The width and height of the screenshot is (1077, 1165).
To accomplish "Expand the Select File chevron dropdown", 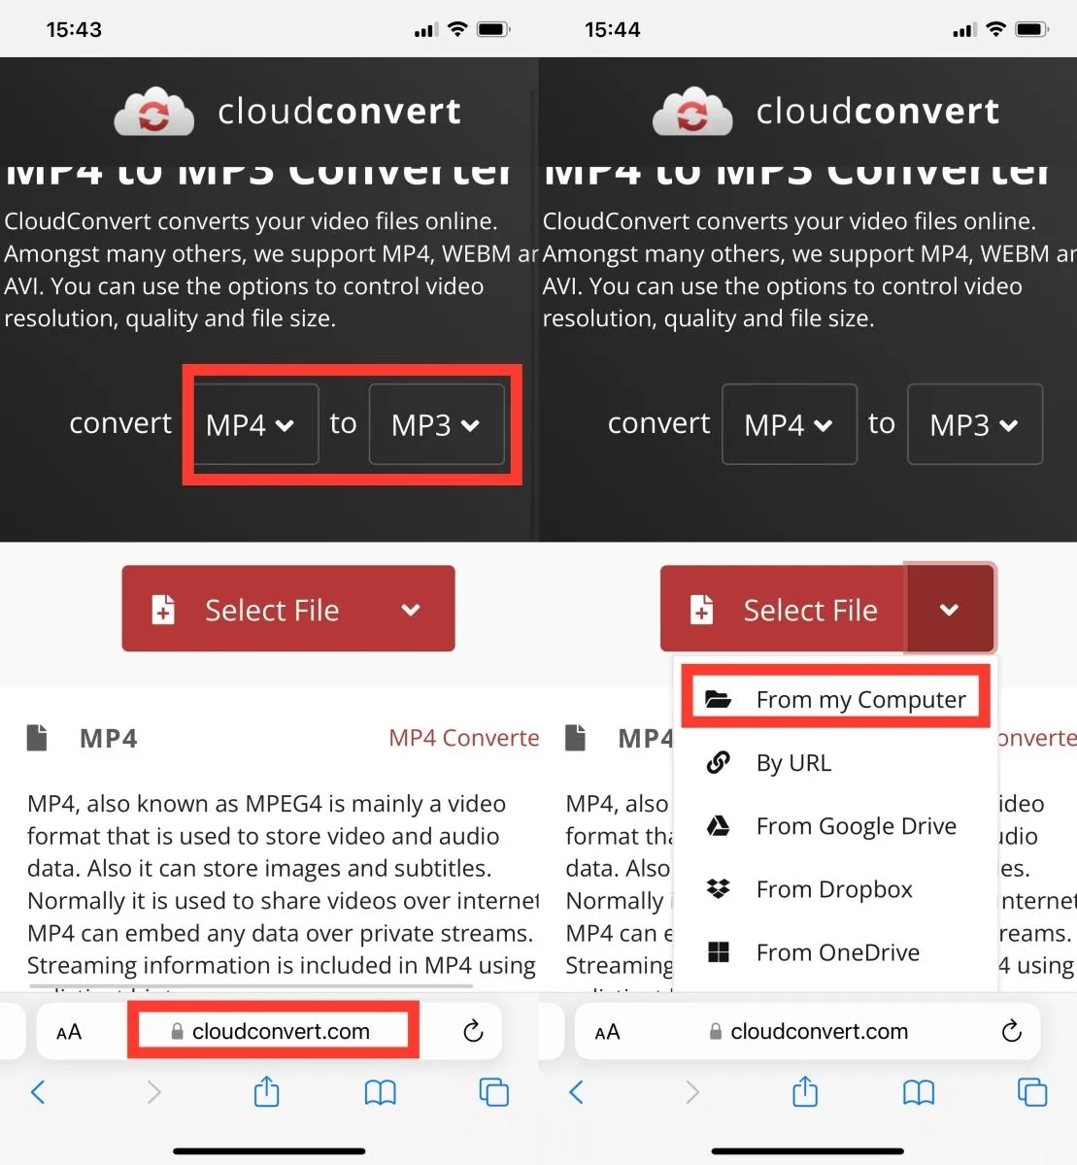I will (949, 609).
